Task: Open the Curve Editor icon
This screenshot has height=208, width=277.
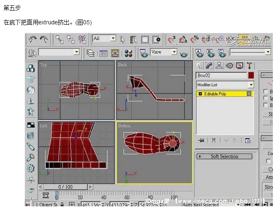Action: click(x=103, y=53)
